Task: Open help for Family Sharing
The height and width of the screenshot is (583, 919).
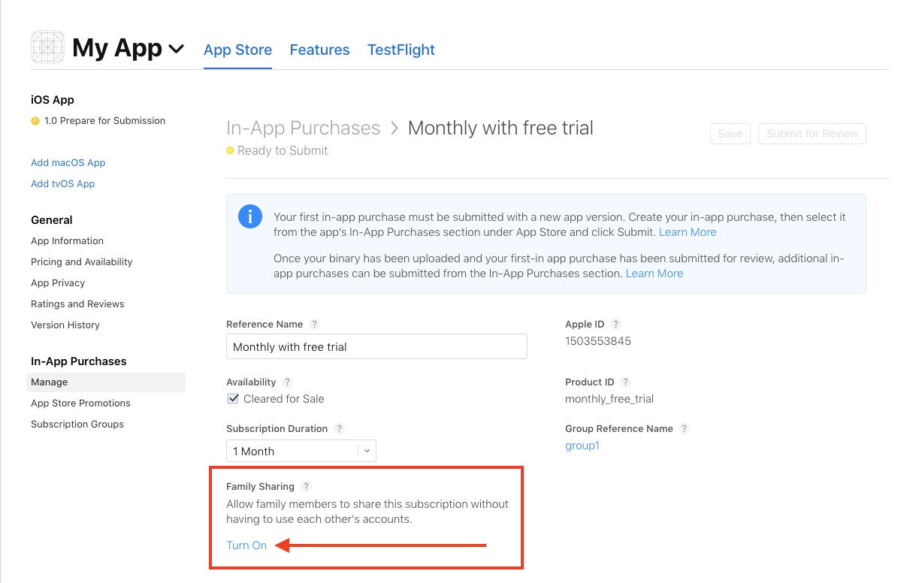Action: (305, 486)
